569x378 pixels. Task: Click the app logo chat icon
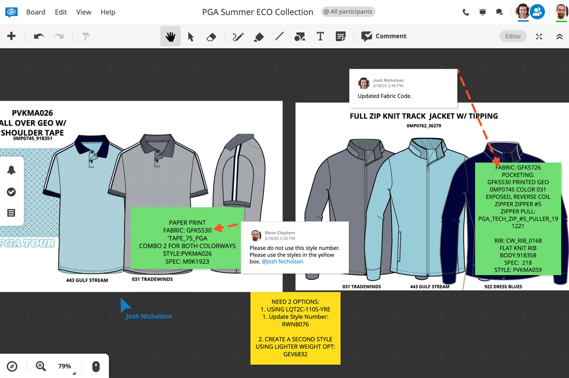[x=11, y=12]
